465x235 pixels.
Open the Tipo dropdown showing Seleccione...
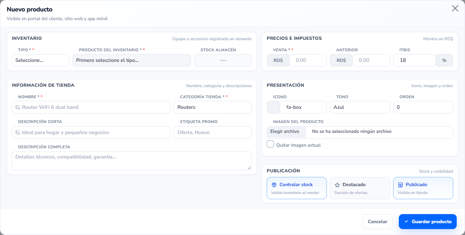[40, 60]
